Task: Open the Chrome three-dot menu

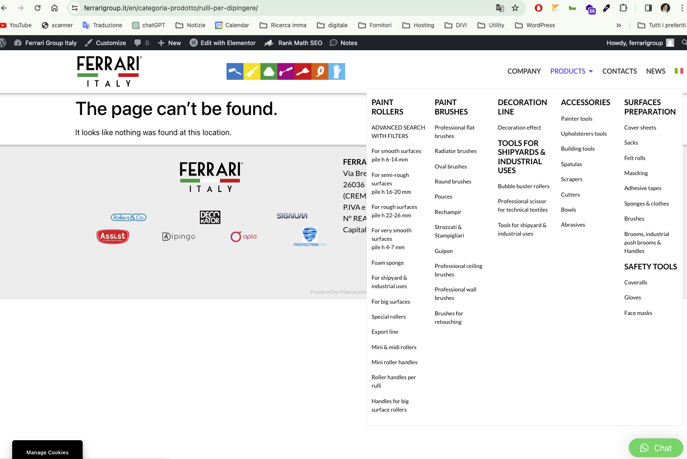Action: [682, 8]
